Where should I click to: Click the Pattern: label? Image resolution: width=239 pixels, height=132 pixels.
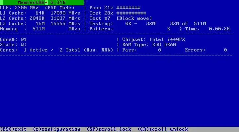101,29
